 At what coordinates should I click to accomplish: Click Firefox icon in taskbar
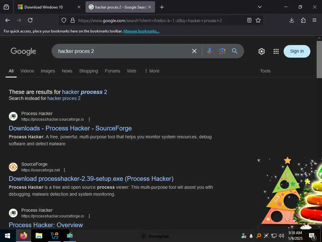point(24,236)
